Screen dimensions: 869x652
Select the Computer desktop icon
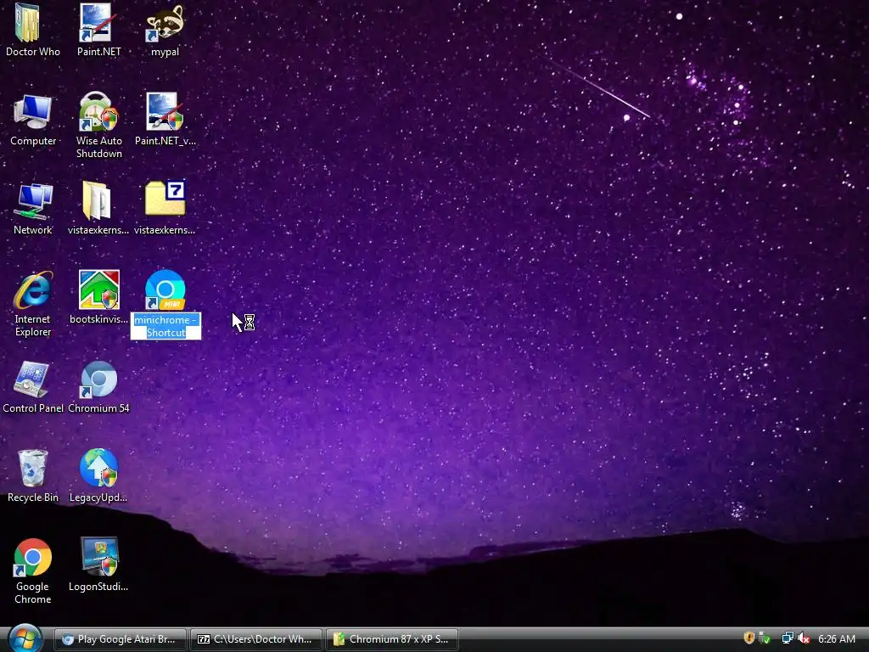coord(33,112)
